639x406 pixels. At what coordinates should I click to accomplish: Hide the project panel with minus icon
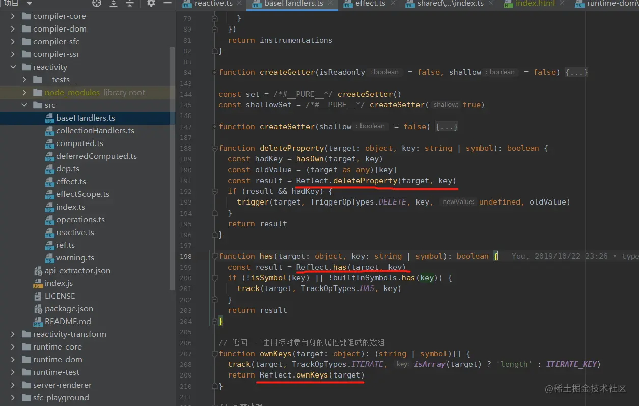click(166, 4)
